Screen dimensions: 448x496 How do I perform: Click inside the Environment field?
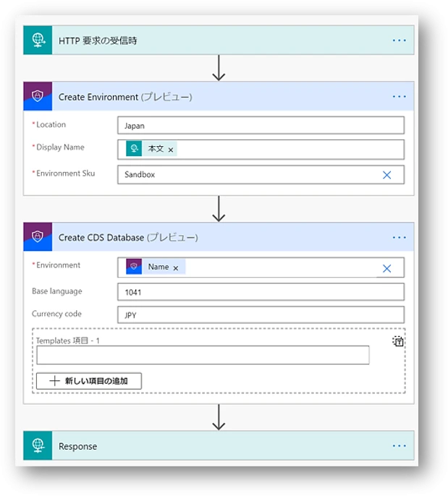(261, 268)
